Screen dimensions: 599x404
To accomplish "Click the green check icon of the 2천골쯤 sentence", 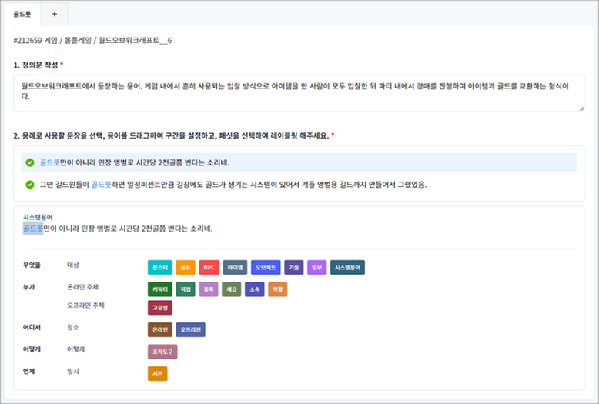I will coord(30,162).
